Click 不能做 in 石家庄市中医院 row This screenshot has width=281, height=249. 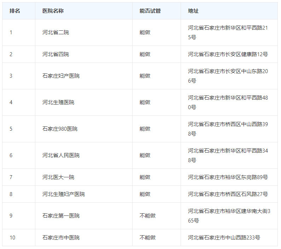point(148,238)
